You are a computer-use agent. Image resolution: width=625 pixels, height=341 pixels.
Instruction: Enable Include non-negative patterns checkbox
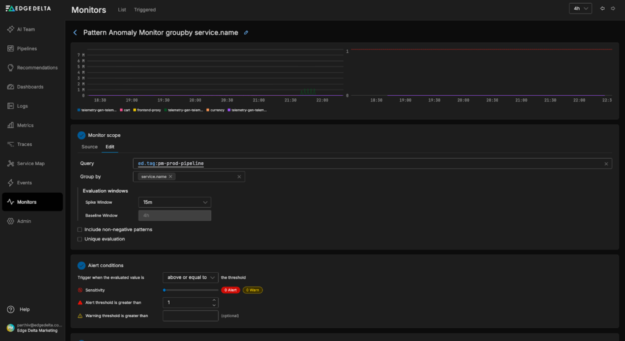tap(80, 229)
